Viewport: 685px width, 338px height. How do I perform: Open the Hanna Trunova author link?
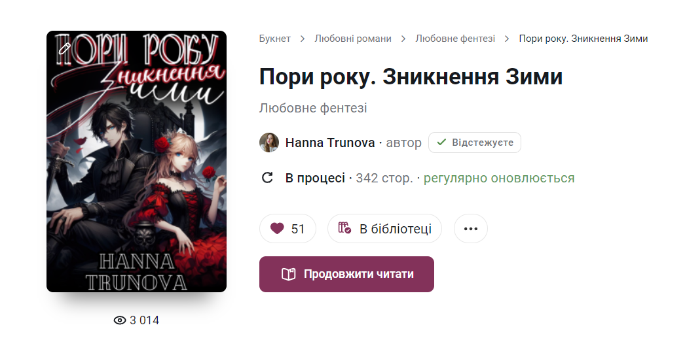(x=330, y=143)
